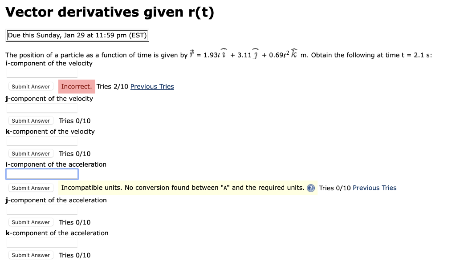The width and height of the screenshot is (456, 265).
Task: Open Previous Tries for the i-component velocity
Action: point(152,86)
